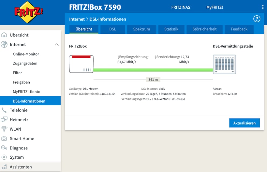Image resolution: width=267 pixels, height=172 pixels.
Task: Open the three-dot options menu
Action: [263, 7]
